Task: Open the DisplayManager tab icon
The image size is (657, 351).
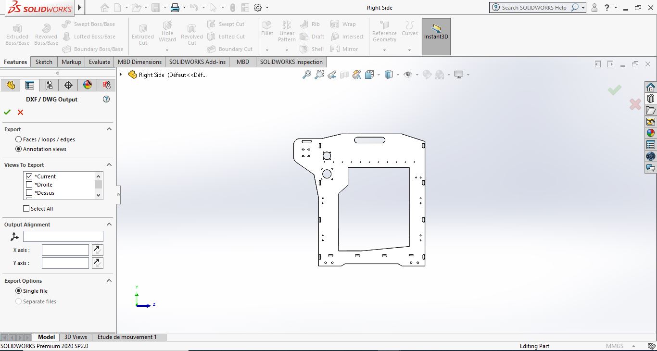Action: point(88,85)
